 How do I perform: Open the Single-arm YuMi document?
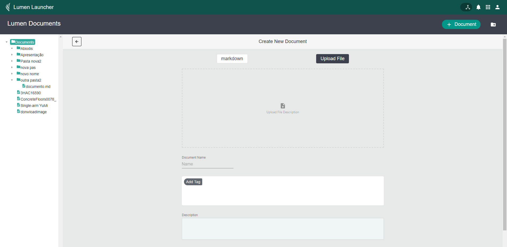tap(34, 106)
